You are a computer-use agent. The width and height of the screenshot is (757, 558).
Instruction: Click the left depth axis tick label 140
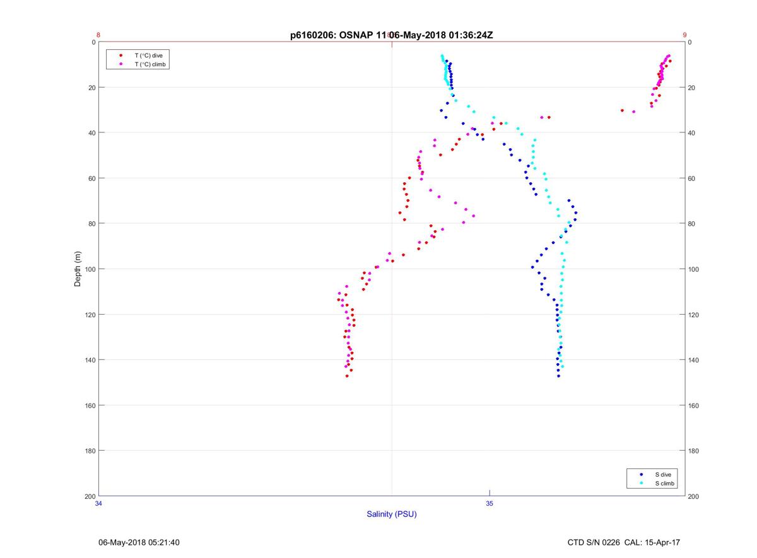pos(90,360)
